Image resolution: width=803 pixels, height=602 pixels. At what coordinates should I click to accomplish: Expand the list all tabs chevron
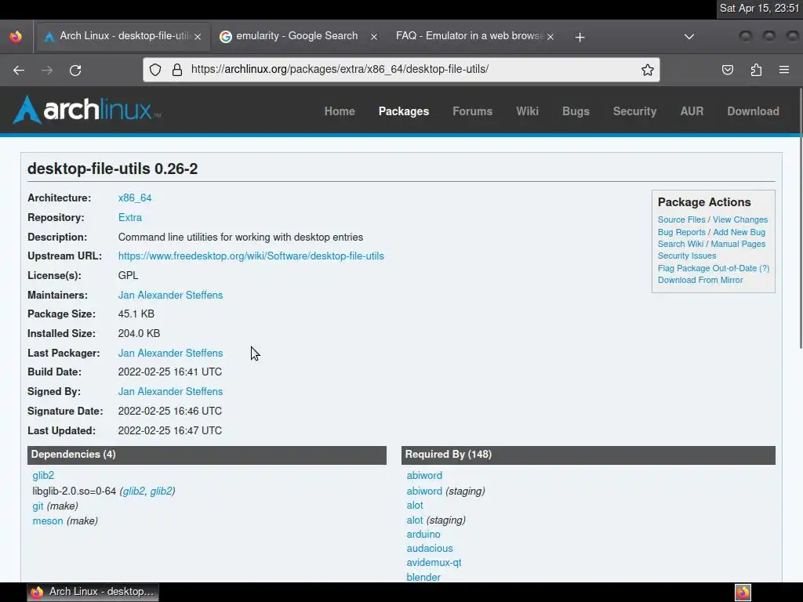(x=689, y=36)
